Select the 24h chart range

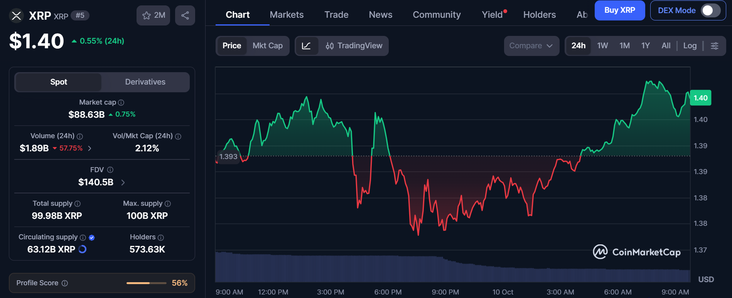[579, 46]
